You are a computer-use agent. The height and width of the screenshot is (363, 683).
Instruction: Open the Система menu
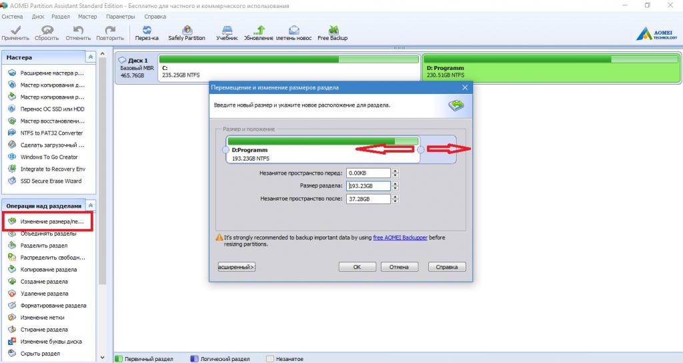pos(12,17)
